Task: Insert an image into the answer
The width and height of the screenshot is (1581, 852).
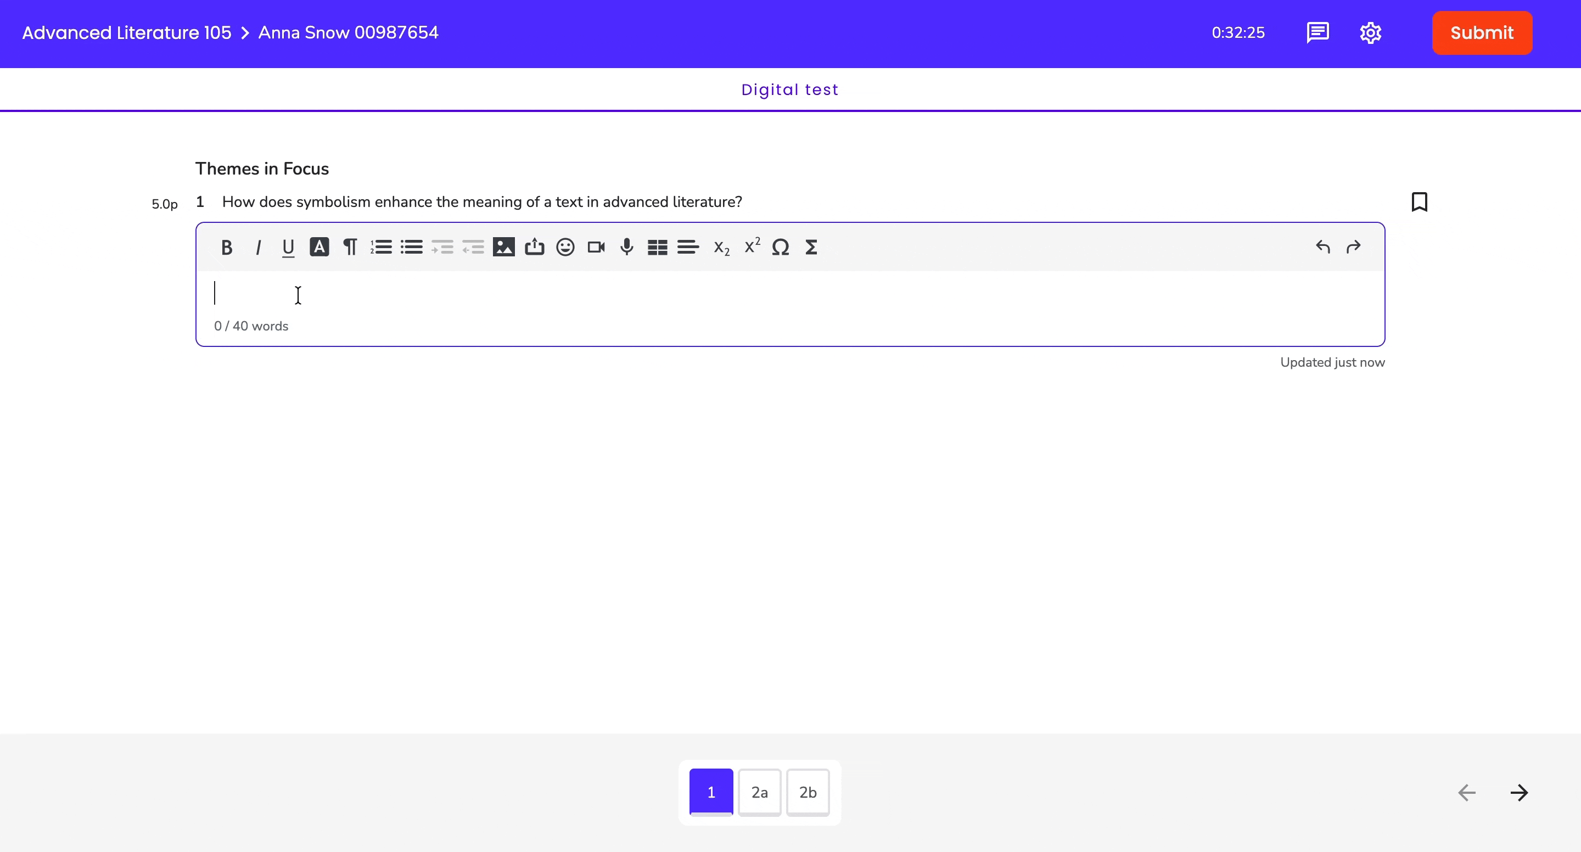Action: point(504,246)
